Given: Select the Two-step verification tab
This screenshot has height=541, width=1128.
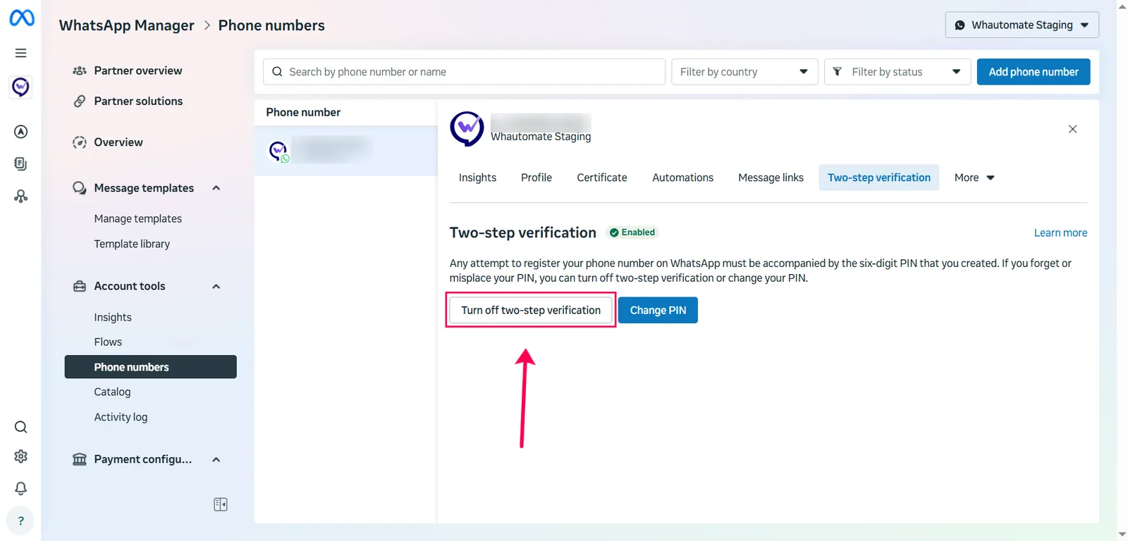Looking at the screenshot, I should click(879, 178).
